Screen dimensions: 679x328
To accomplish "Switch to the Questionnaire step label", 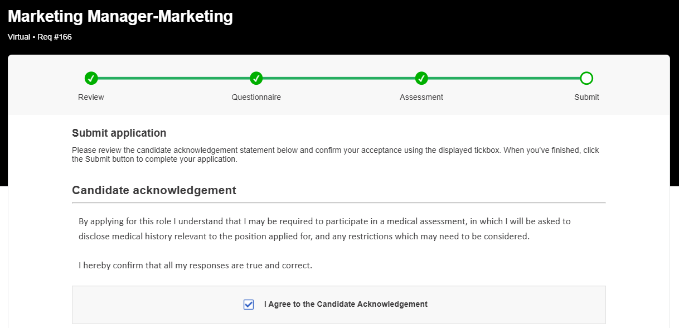I will coord(256,97).
